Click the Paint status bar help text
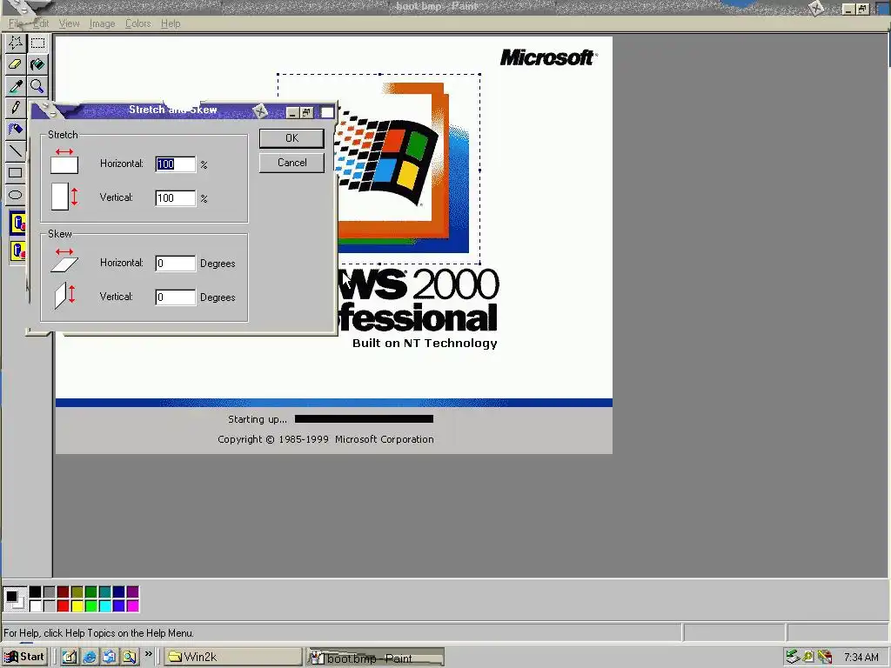The image size is (891, 668). click(x=99, y=633)
